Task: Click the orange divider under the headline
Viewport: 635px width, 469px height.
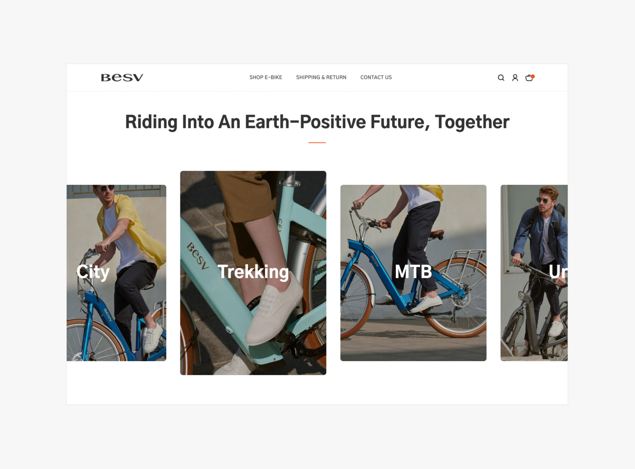Action: coord(317,142)
